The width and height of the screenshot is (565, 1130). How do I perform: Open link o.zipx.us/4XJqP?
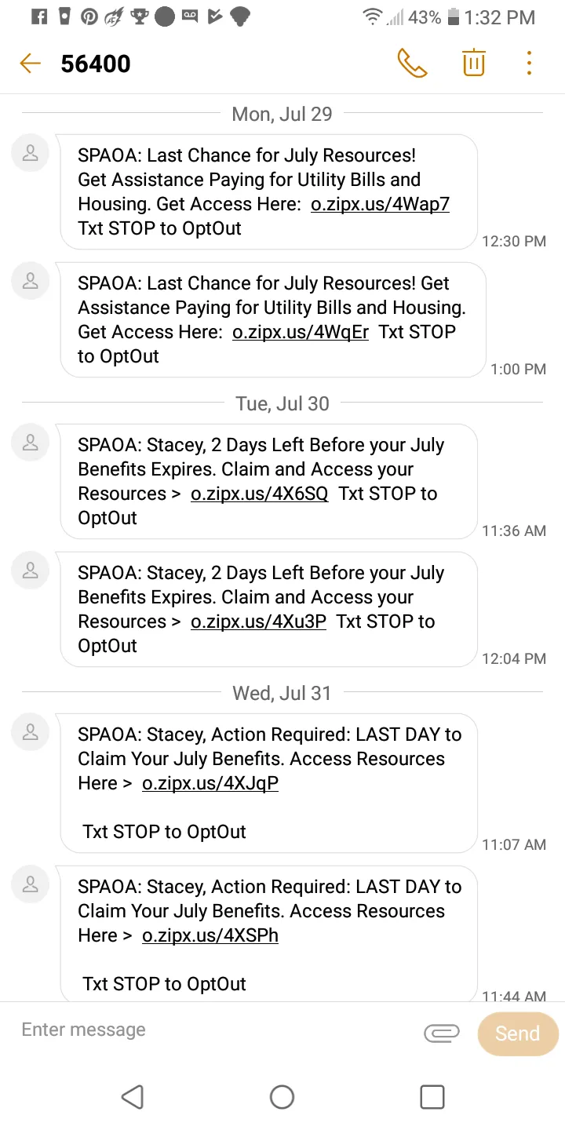[210, 783]
